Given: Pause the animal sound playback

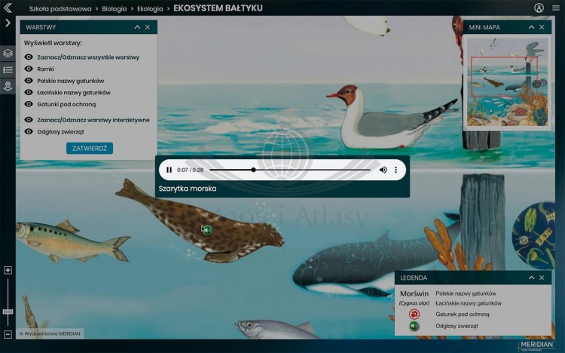Looking at the screenshot, I should click(169, 170).
